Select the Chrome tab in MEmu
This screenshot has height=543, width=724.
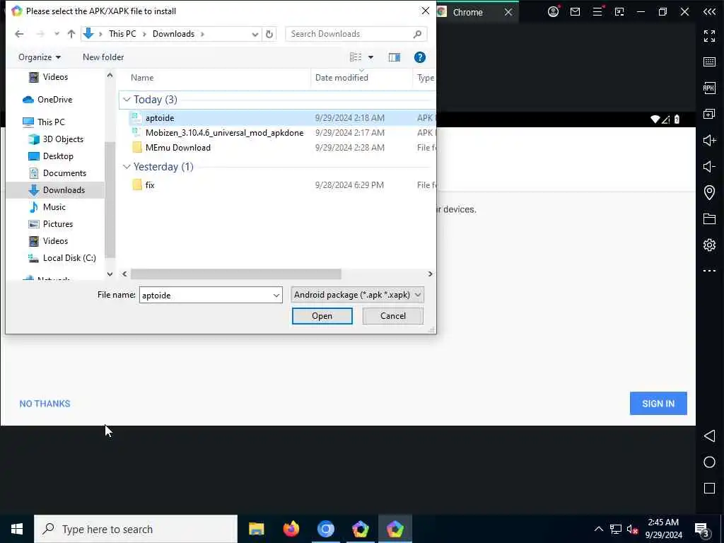[467, 13]
